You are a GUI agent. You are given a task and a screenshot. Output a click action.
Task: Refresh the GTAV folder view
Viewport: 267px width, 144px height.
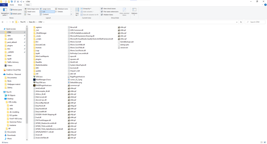[241, 22]
